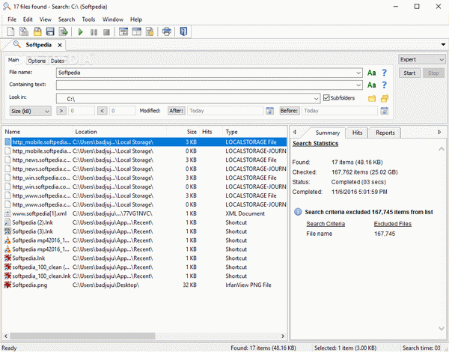The image size is (449, 352).
Task: Toggle the size less-than button
Action: [x=103, y=111]
